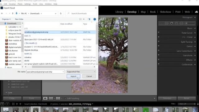The width and height of the screenshot is (199, 112).
Task: Search Downloads field
Action: coord(81,13)
